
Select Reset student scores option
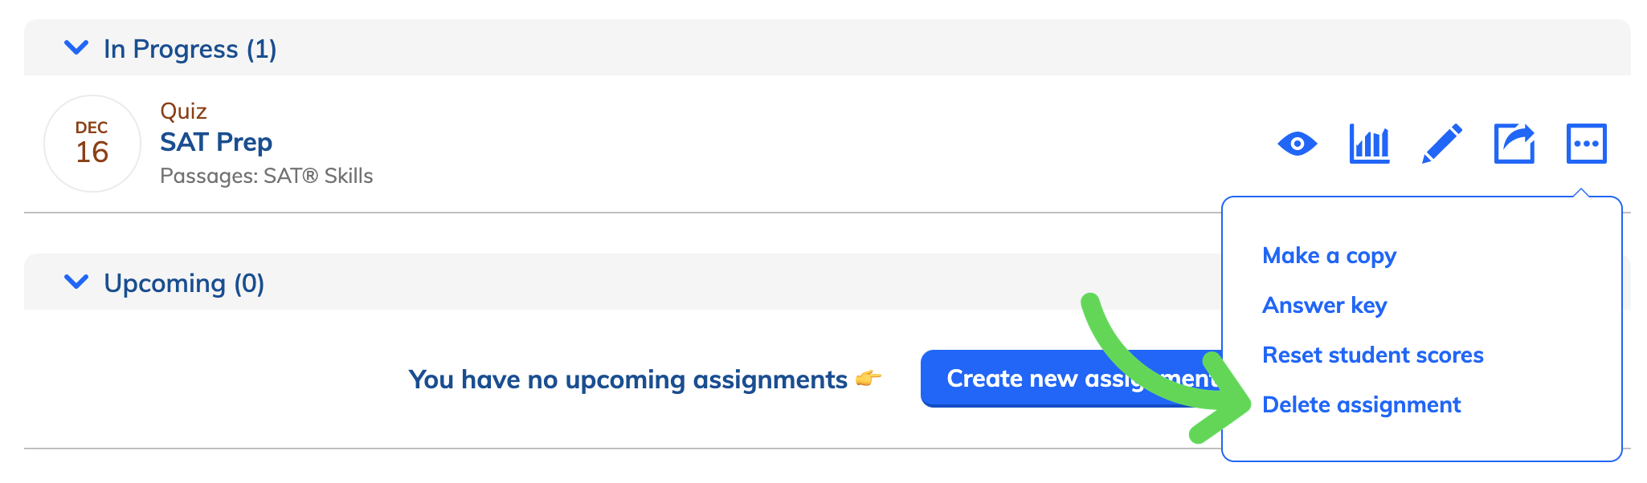pyautogui.click(x=1372, y=355)
